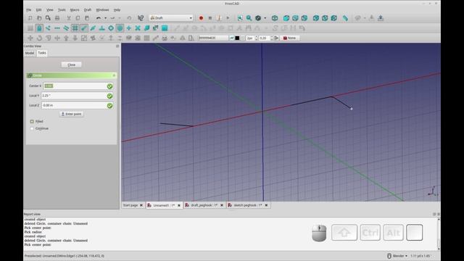Viewport: 464px width, 261px height.
Task: Switch to the Model tab
Action: [x=30, y=53]
